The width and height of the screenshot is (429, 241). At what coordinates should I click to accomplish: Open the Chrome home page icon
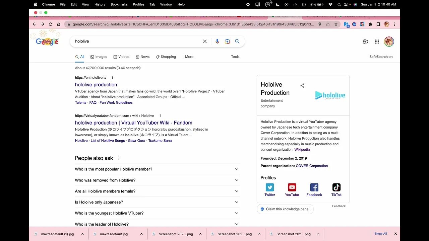(59, 24)
